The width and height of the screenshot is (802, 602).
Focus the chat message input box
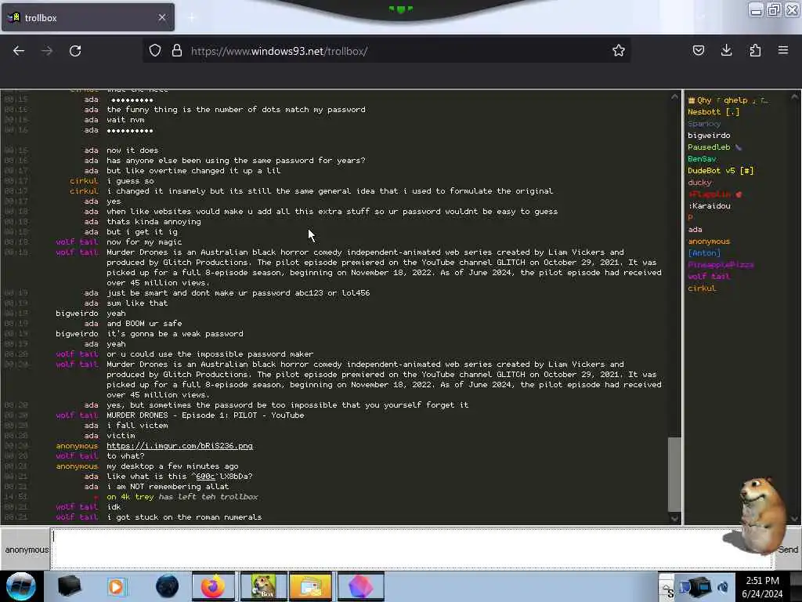[412, 549]
